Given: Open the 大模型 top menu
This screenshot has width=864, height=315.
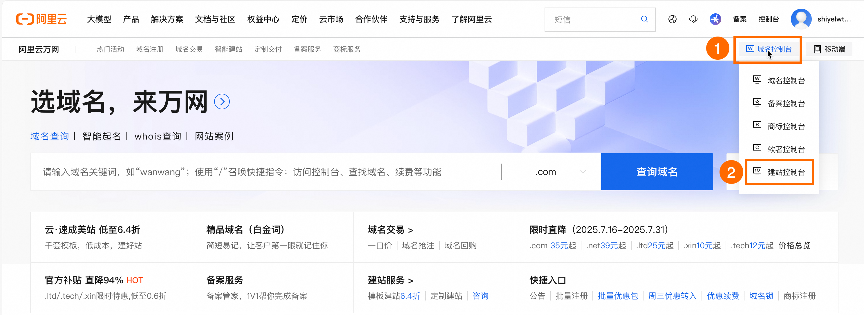Looking at the screenshot, I should point(99,19).
